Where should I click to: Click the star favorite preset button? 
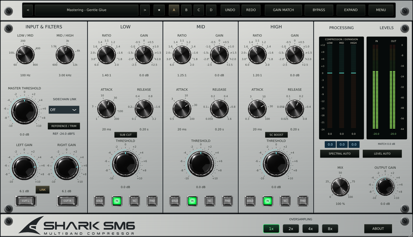(159, 10)
